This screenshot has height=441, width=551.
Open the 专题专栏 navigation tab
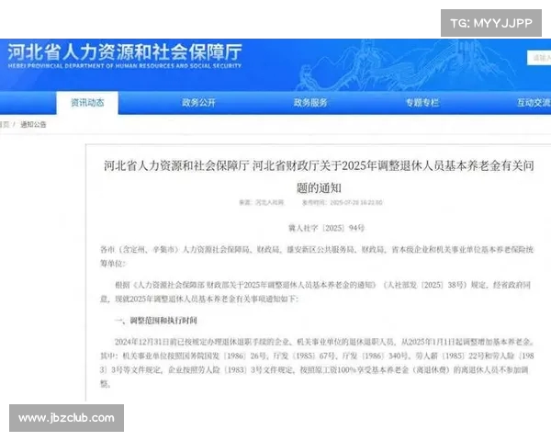coord(422,102)
